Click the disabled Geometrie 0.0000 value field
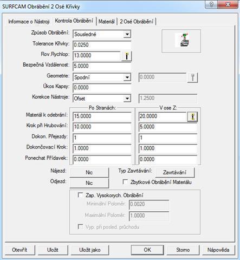 (x=163, y=77)
